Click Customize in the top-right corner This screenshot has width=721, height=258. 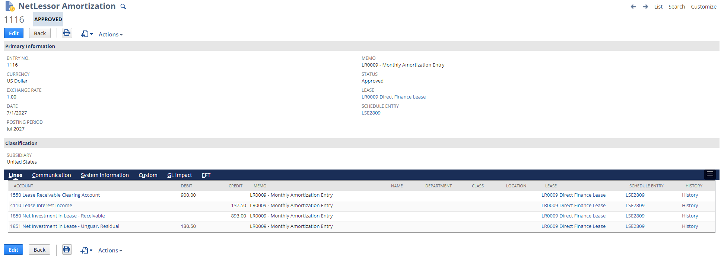point(703,7)
